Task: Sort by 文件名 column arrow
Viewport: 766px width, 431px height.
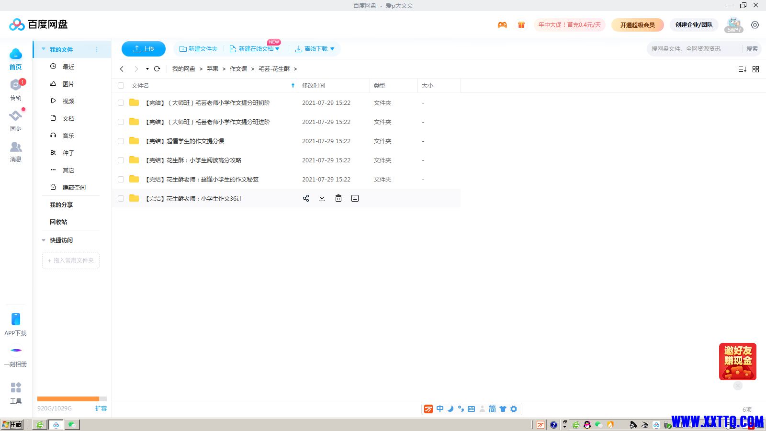Action: 293,86
